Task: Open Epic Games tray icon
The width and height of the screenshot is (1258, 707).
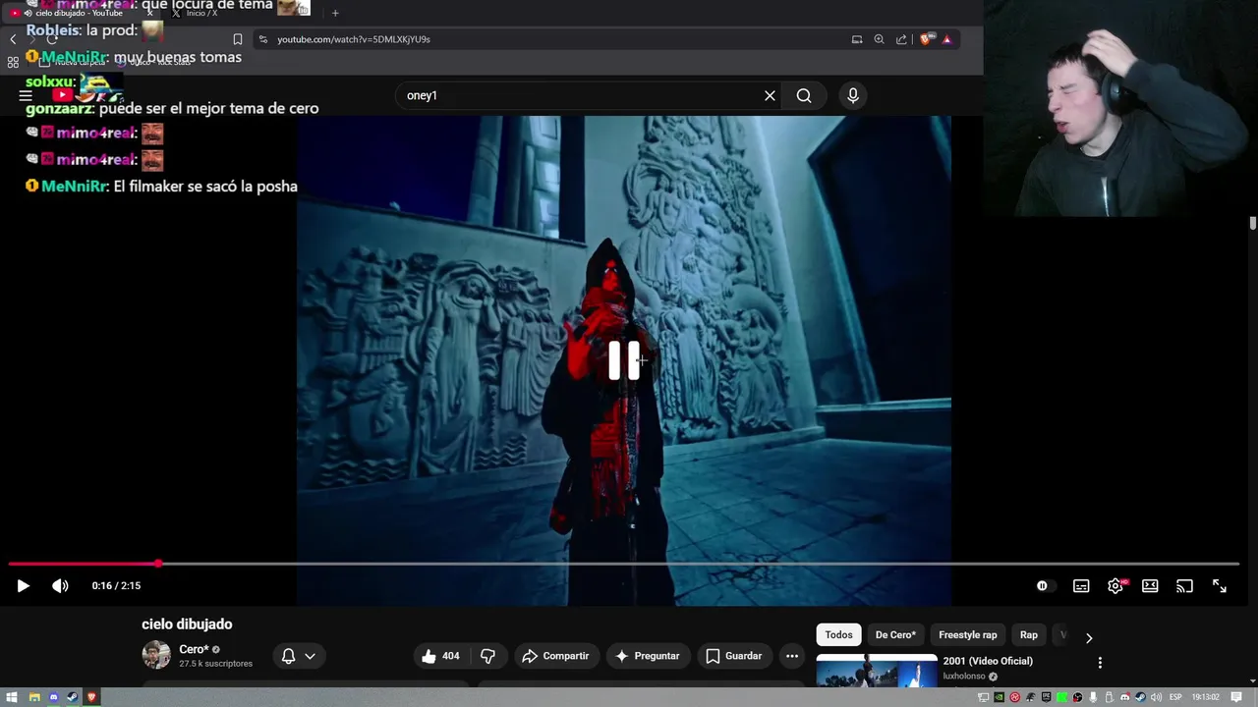Action: [1047, 697]
